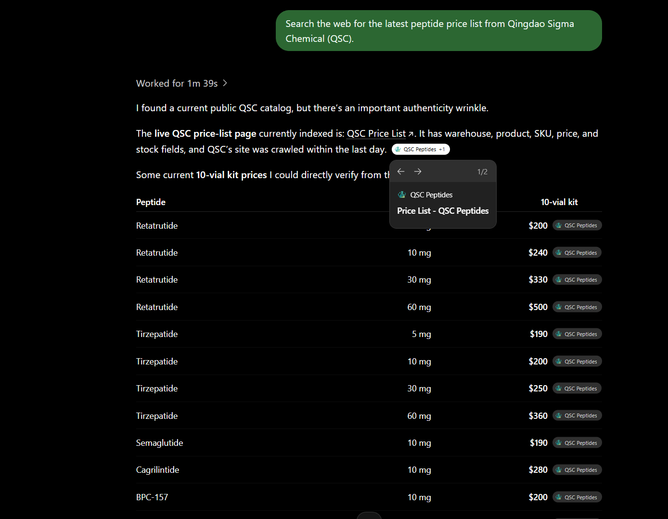
Task: Go to previous source in citation popup
Action: pyautogui.click(x=401, y=171)
